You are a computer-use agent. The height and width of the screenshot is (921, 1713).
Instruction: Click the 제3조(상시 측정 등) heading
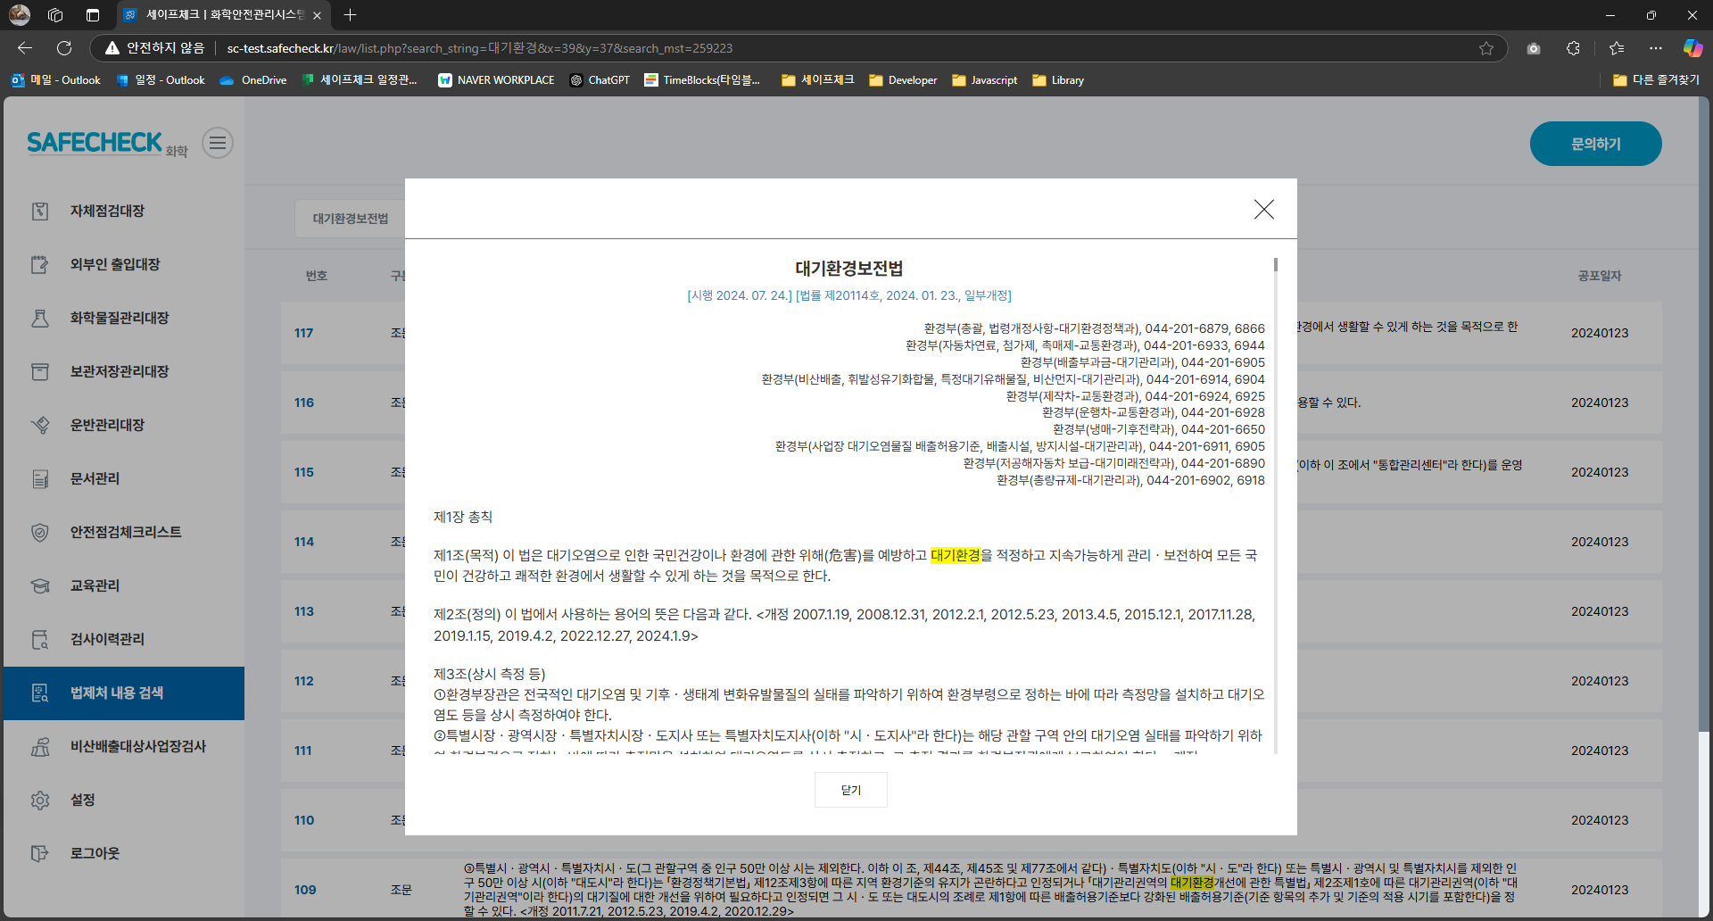tap(490, 674)
